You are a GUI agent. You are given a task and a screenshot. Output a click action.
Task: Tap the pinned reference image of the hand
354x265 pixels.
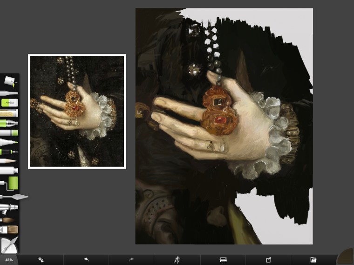point(77,111)
